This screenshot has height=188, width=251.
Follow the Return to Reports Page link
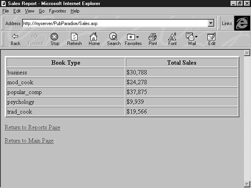[33, 128]
